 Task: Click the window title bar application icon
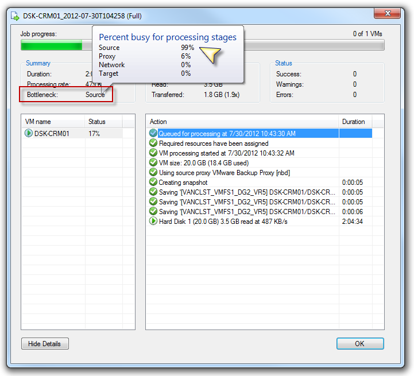click(x=14, y=15)
